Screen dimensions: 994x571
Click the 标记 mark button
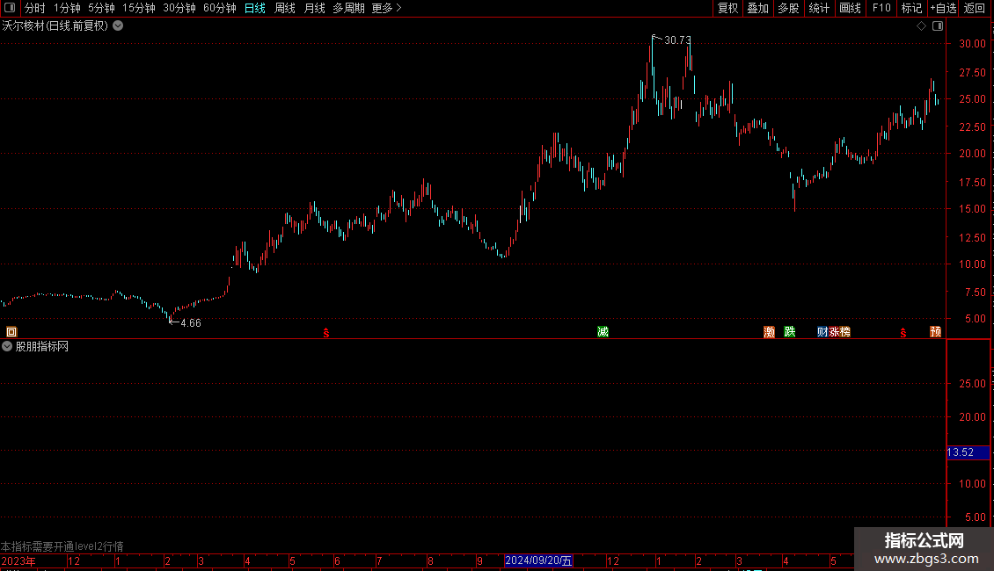(x=911, y=8)
